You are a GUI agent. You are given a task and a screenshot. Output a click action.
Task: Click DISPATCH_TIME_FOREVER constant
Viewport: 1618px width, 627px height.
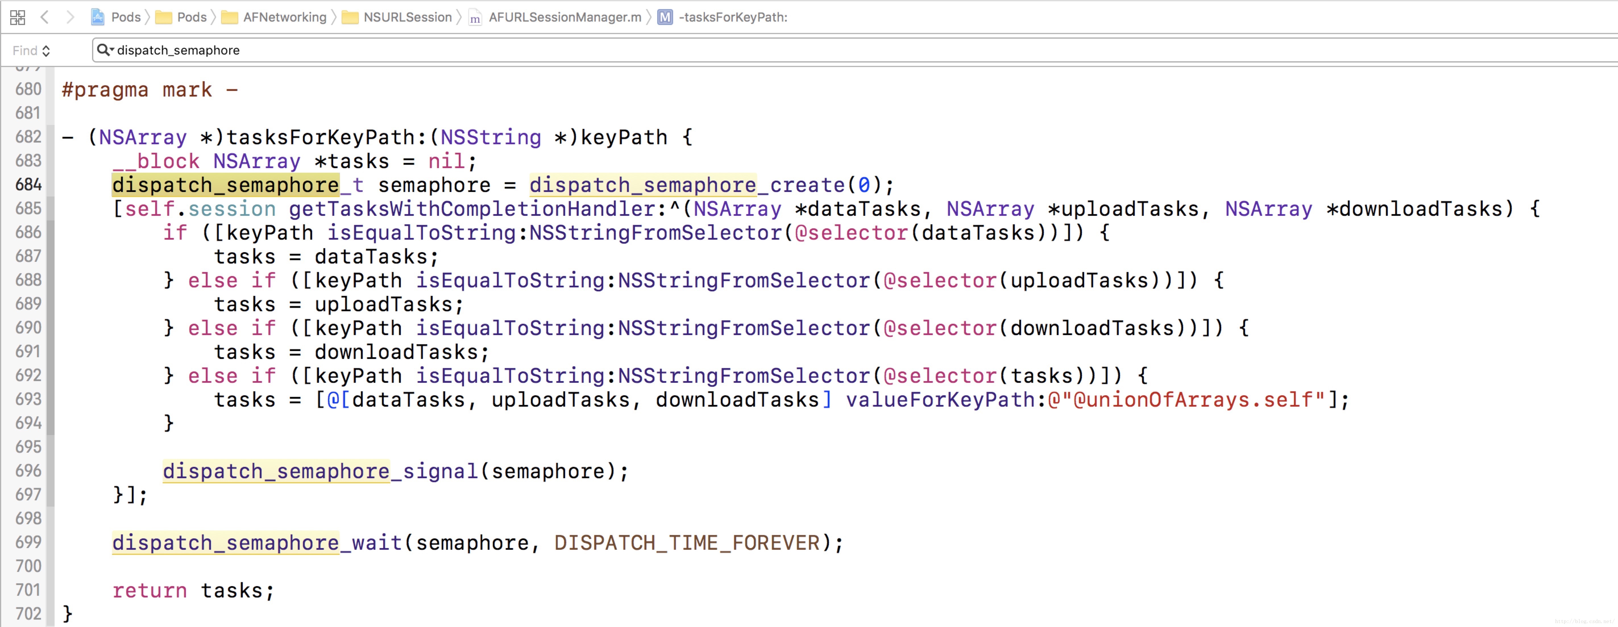pyautogui.click(x=687, y=543)
